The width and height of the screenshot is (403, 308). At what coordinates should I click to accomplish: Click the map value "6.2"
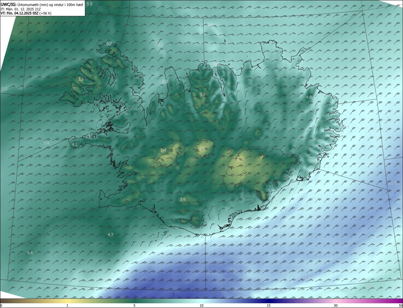coord(161,45)
